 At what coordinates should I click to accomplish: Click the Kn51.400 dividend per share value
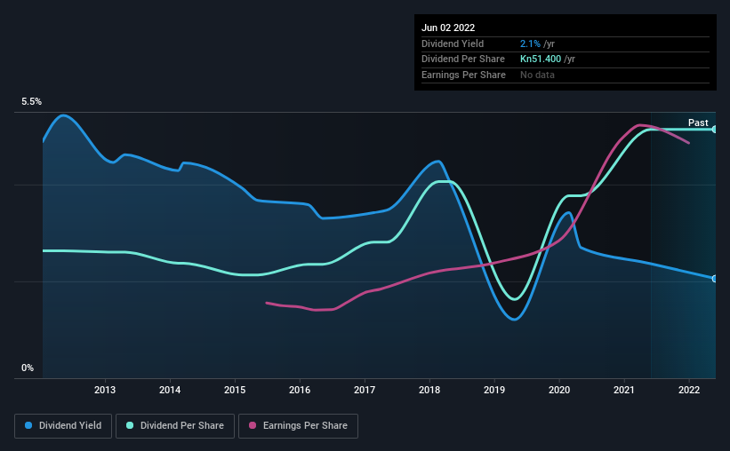click(x=541, y=59)
